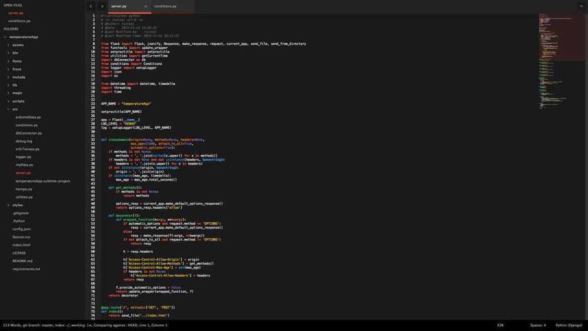Select conditions.py under Open Files
The height and width of the screenshot is (331, 588).
pos(19,21)
